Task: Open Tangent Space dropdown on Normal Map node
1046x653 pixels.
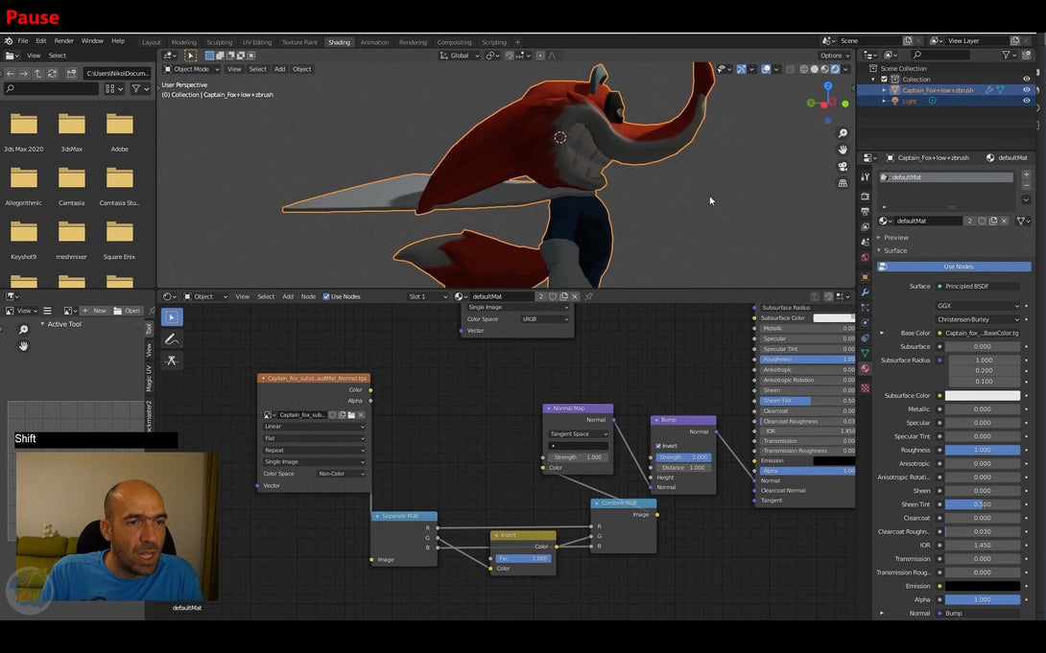Action: pos(579,433)
